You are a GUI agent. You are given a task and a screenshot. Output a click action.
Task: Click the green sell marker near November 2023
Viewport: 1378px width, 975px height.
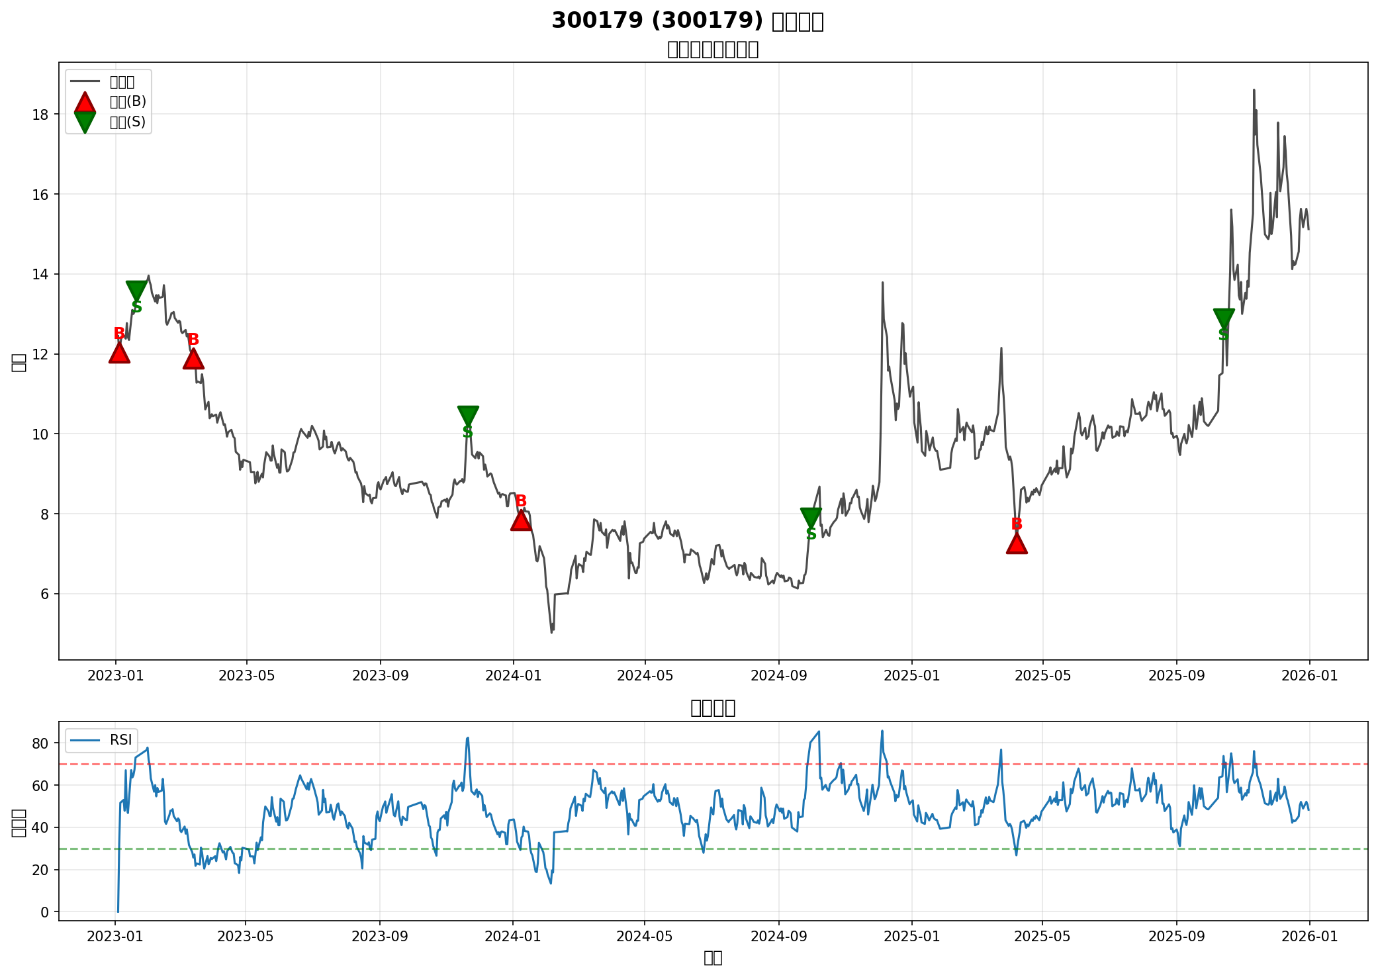[x=468, y=415]
